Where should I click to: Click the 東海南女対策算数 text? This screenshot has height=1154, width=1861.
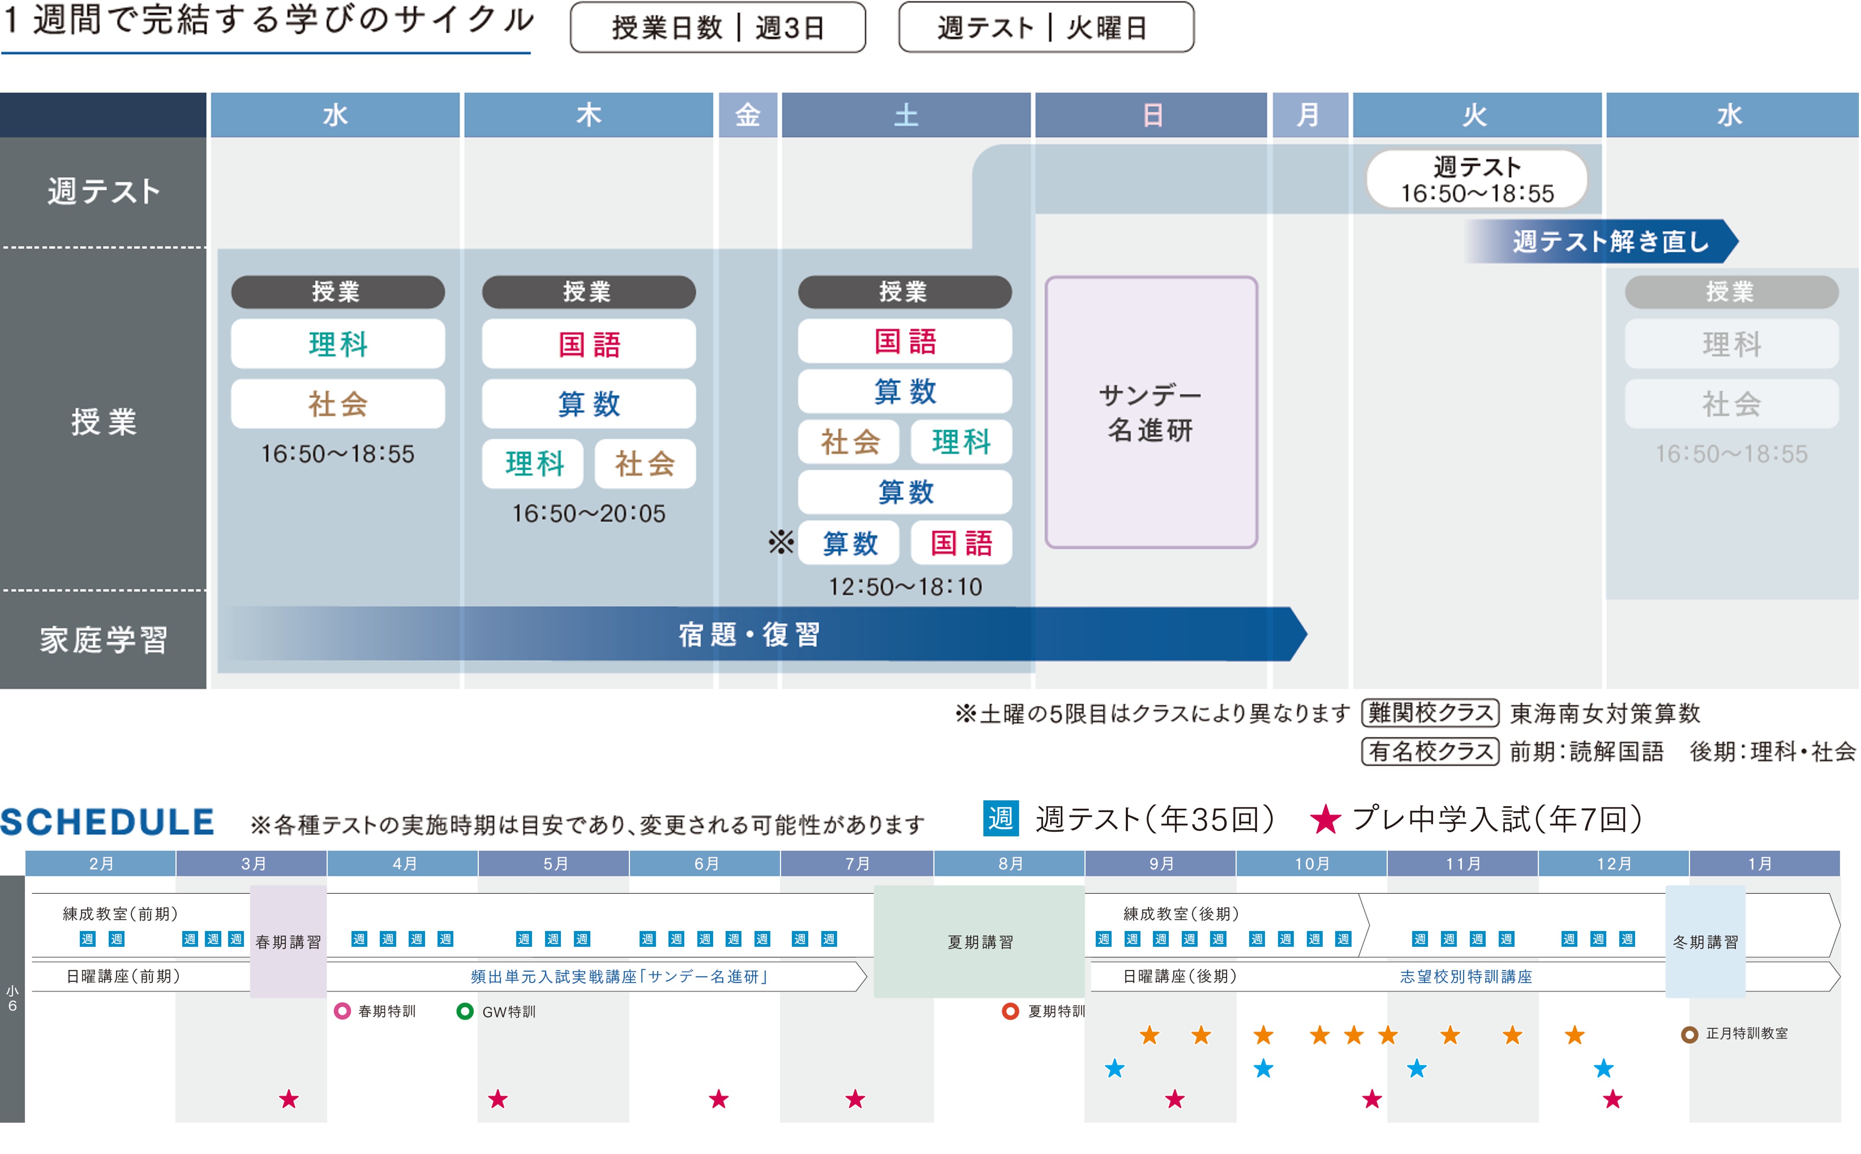1606,713
